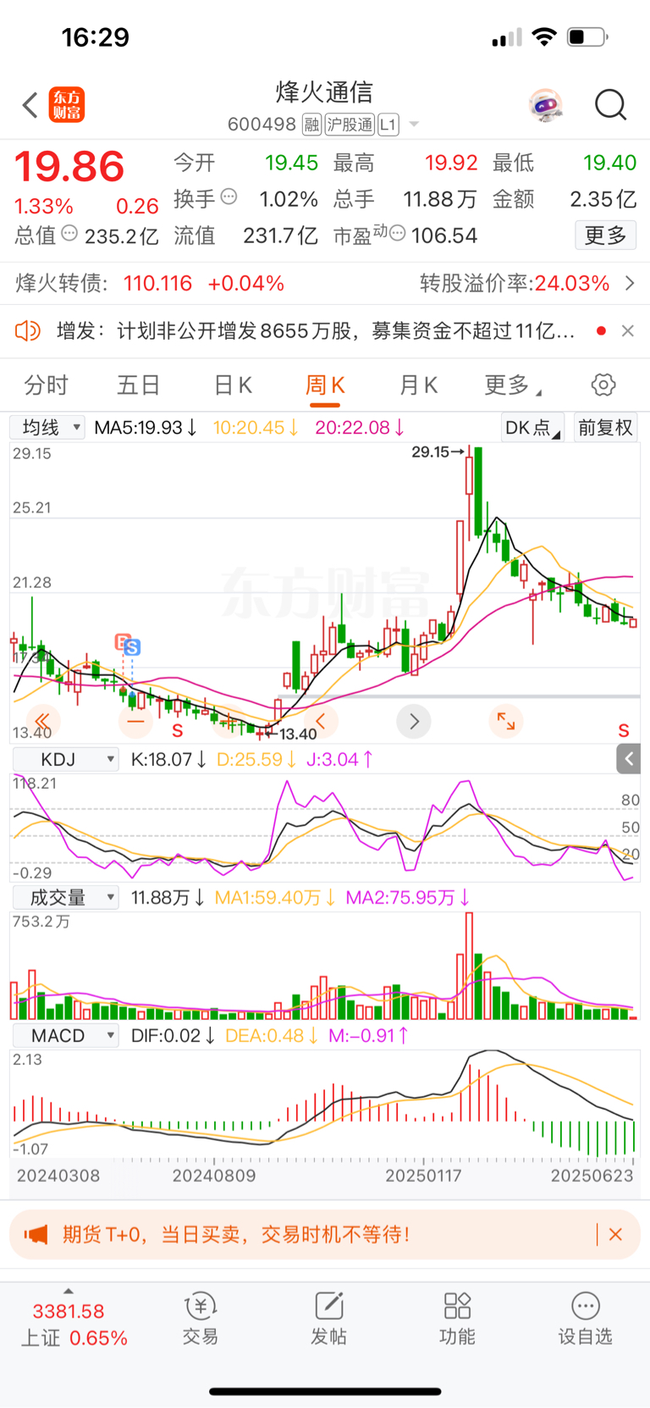Tap the double left arrow chart control

(x=42, y=721)
